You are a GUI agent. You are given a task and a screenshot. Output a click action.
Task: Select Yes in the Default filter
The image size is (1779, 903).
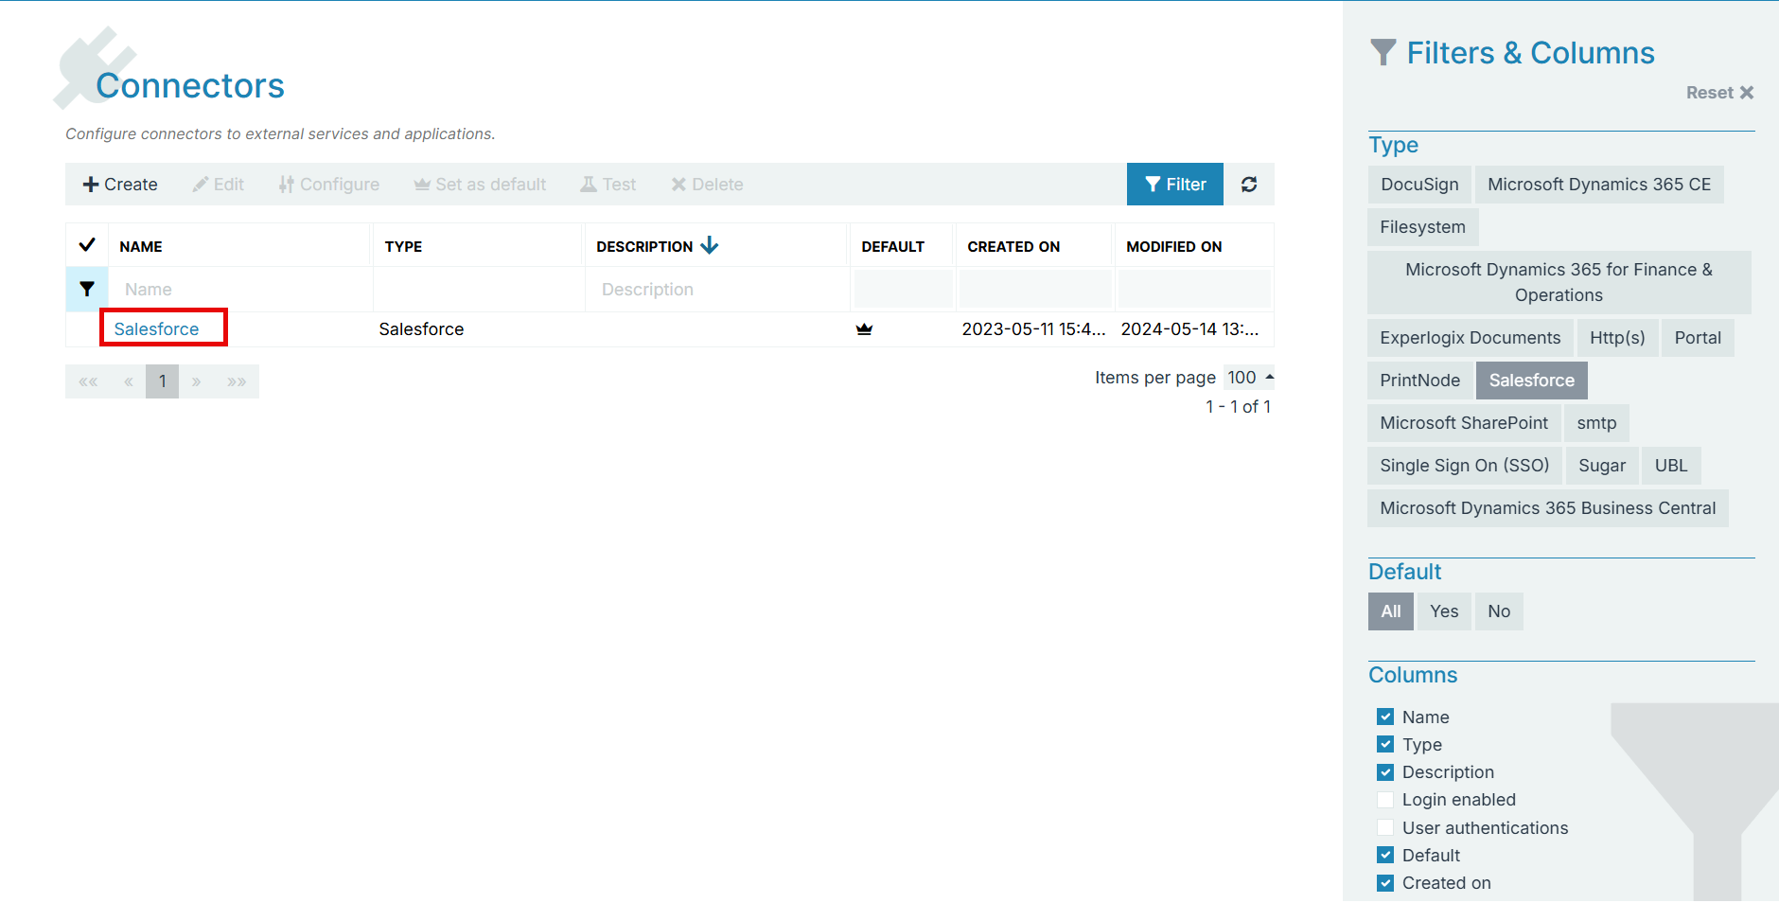(x=1444, y=611)
